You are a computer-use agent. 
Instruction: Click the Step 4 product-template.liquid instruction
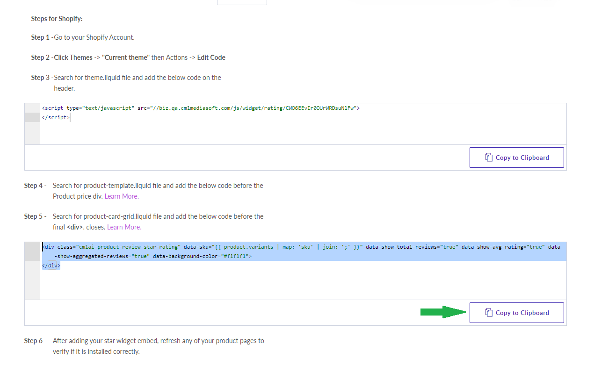pos(158,191)
